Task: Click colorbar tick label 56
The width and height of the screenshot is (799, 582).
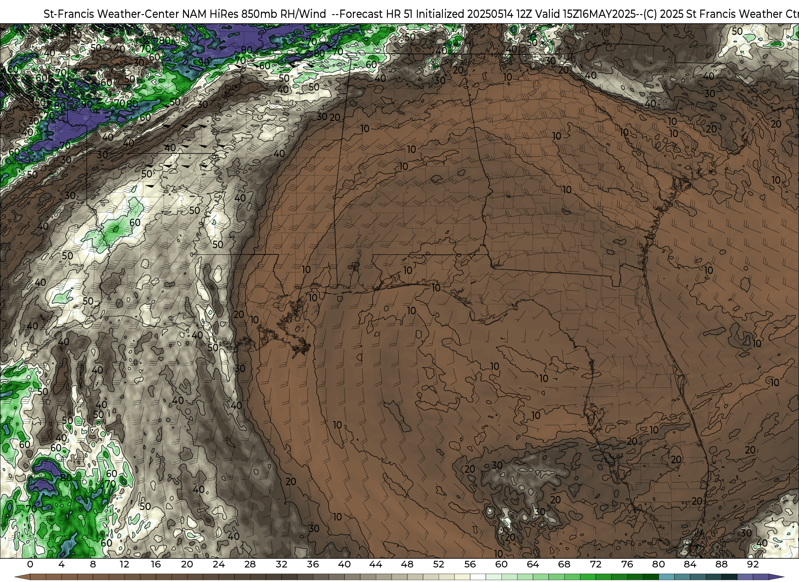Action: [x=470, y=564]
